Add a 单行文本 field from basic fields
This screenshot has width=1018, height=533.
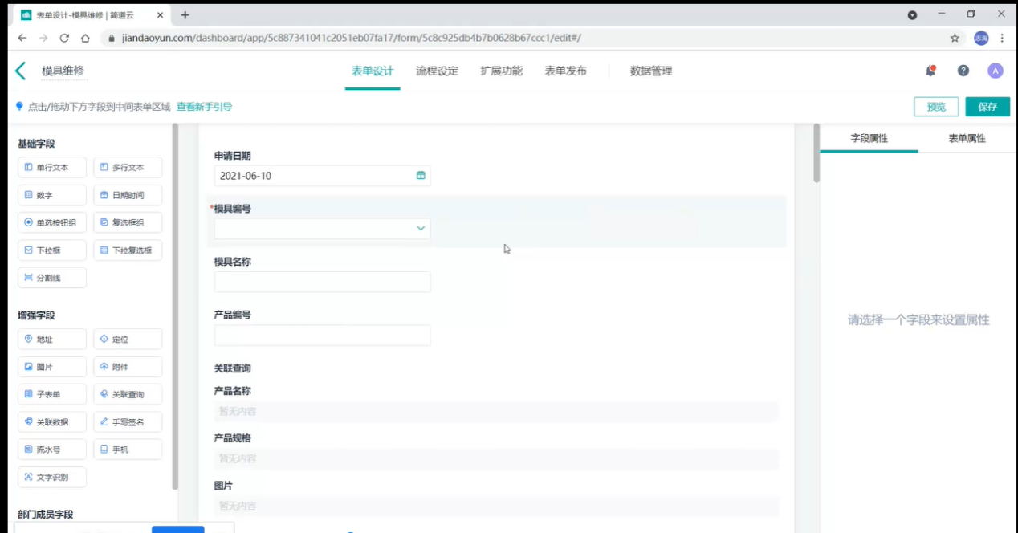[51, 167]
